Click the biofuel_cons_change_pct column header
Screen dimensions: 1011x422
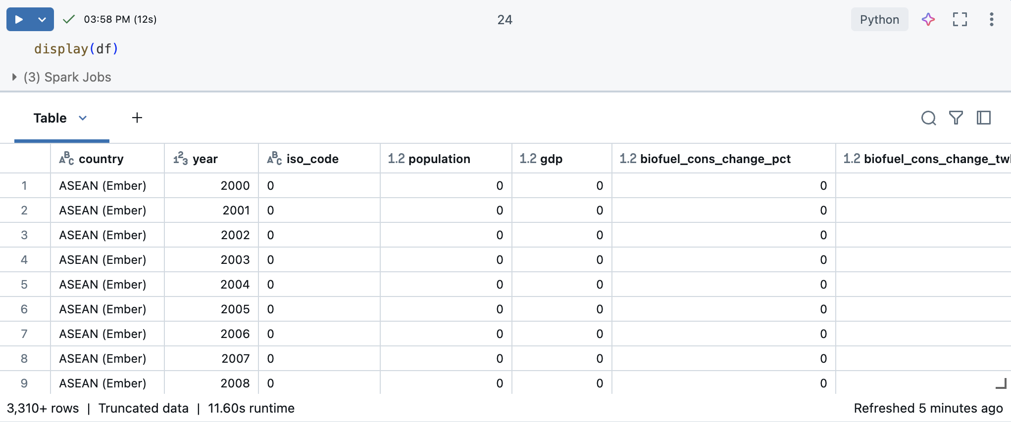(x=715, y=159)
